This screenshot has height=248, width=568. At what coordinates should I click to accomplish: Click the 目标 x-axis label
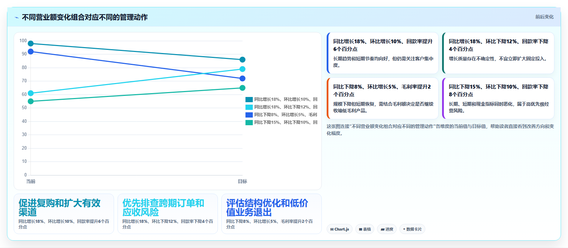click(x=242, y=181)
